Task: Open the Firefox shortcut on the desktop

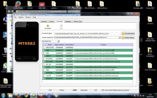Action: [x=18, y=4]
